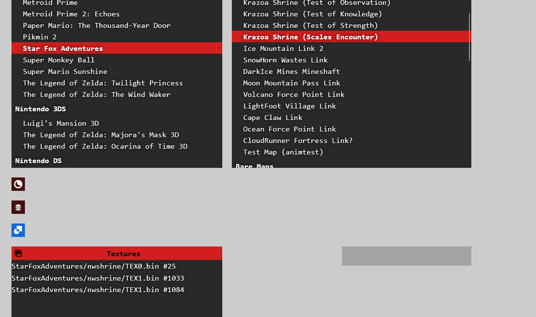
Task: Select Luigi's Mansion 3D
Action: tap(117, 123)
